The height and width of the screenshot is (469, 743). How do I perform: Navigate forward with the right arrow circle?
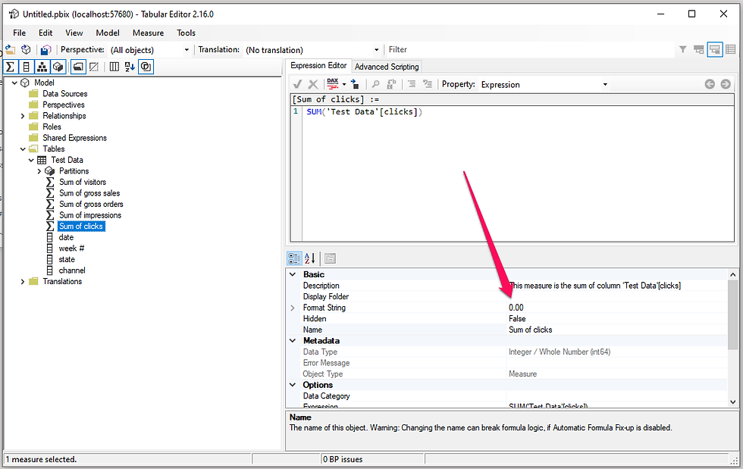pyautogui.click(x=726, y=84)
